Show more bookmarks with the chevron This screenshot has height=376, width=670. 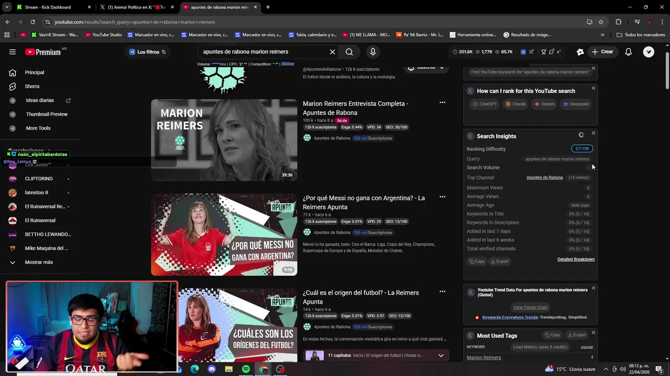[x=602, y=35]
